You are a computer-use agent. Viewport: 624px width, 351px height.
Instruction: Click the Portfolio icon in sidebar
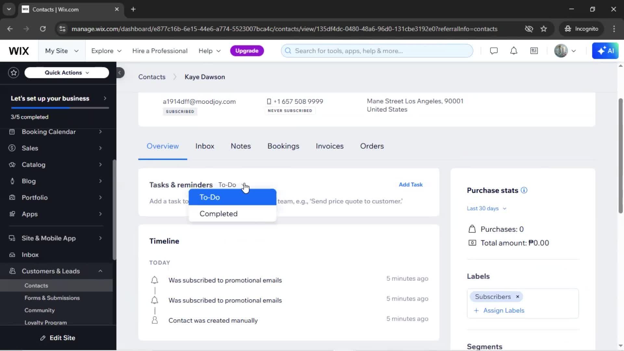click(12, 197)
